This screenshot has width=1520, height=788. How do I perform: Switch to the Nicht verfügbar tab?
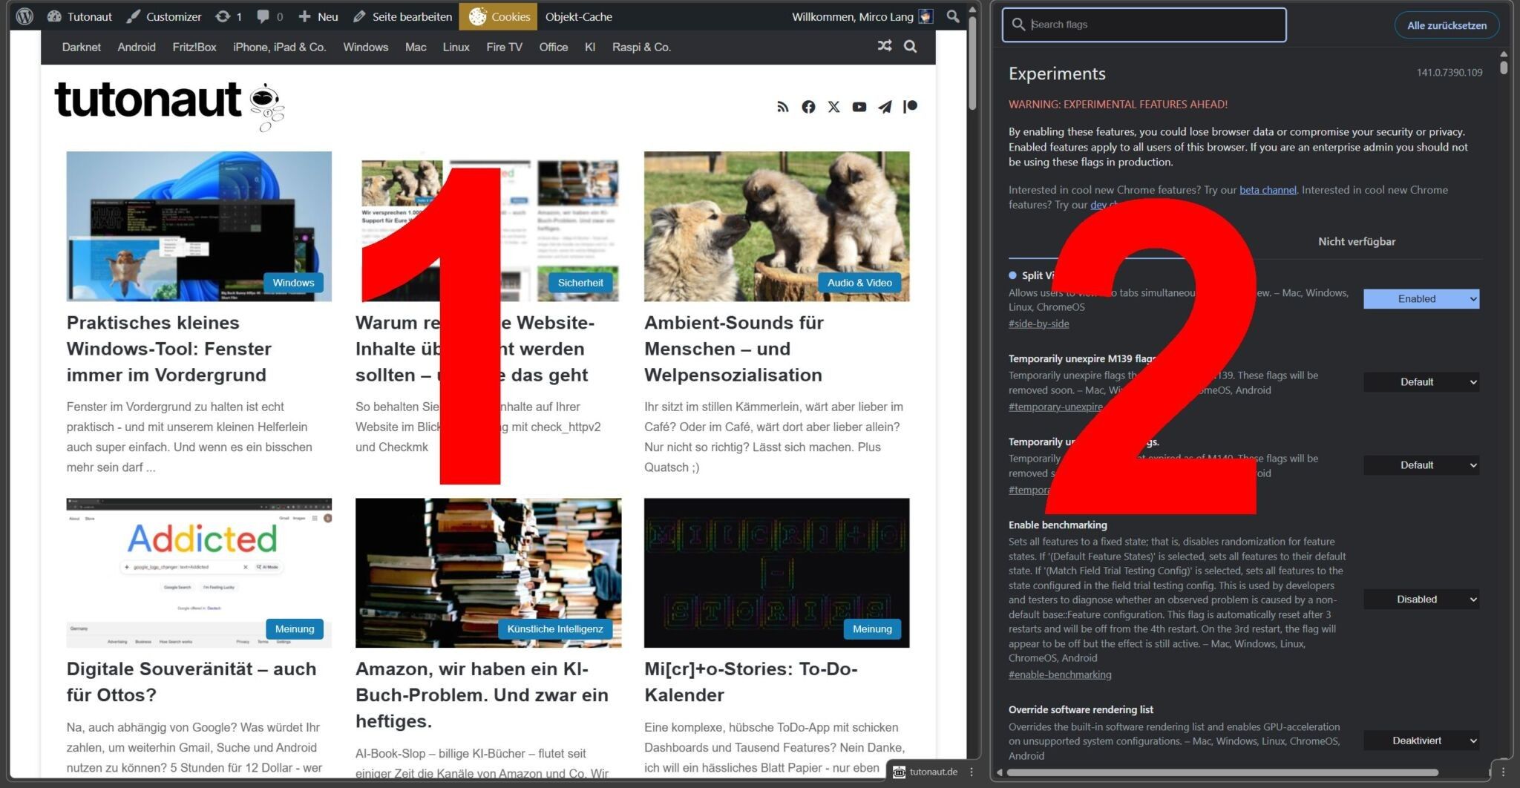[x=1356, y=242]
